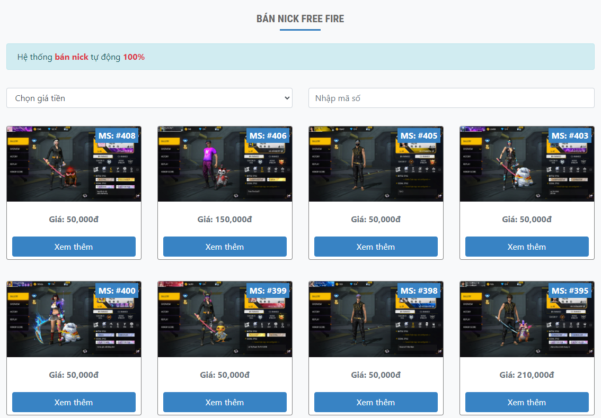Click the 'MS: #398' code badge
The height and width of the screenshot is (418, 601).
pyautogui.click(x=419, y=291)
